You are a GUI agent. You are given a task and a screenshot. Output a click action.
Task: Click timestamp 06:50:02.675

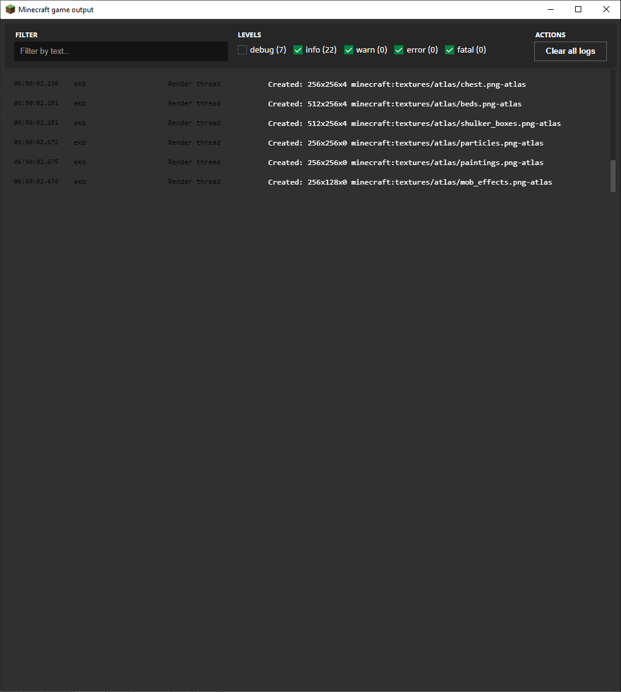click(x=36, y=161)
